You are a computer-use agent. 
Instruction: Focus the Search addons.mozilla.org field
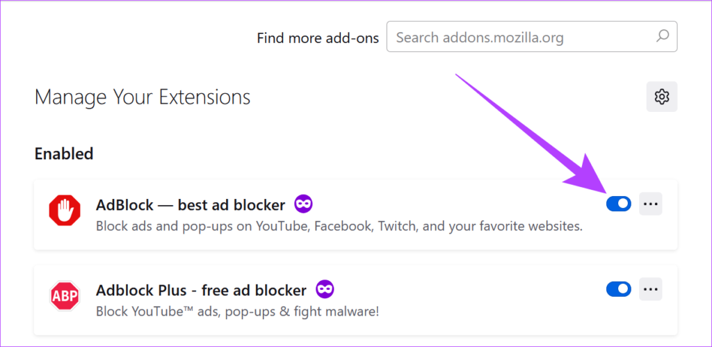click(532, 36)
